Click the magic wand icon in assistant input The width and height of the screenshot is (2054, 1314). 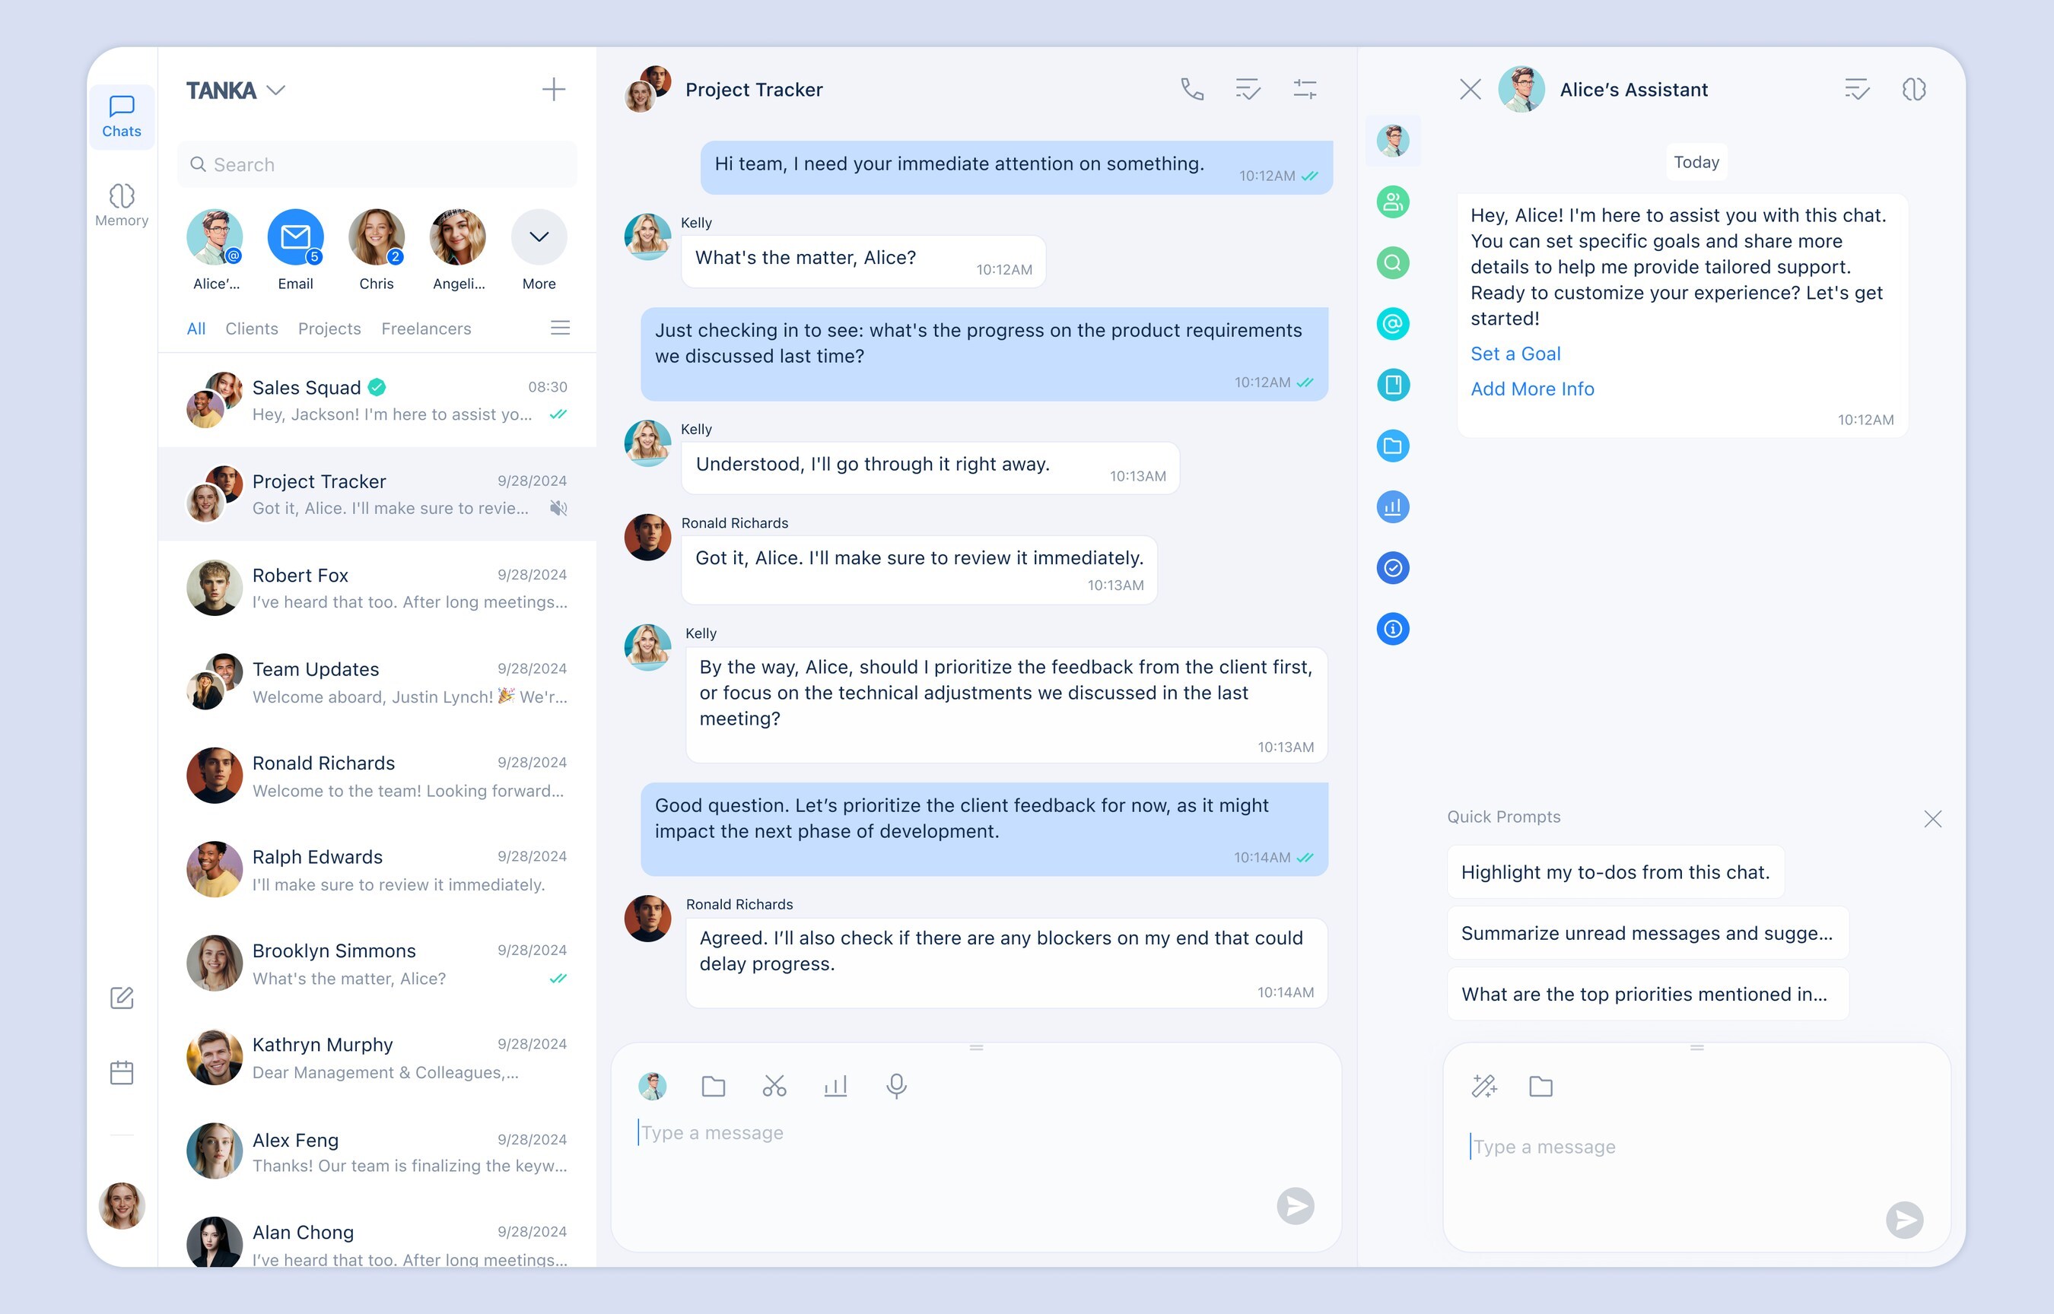pyautogui.click(x=1484, y=1085)
